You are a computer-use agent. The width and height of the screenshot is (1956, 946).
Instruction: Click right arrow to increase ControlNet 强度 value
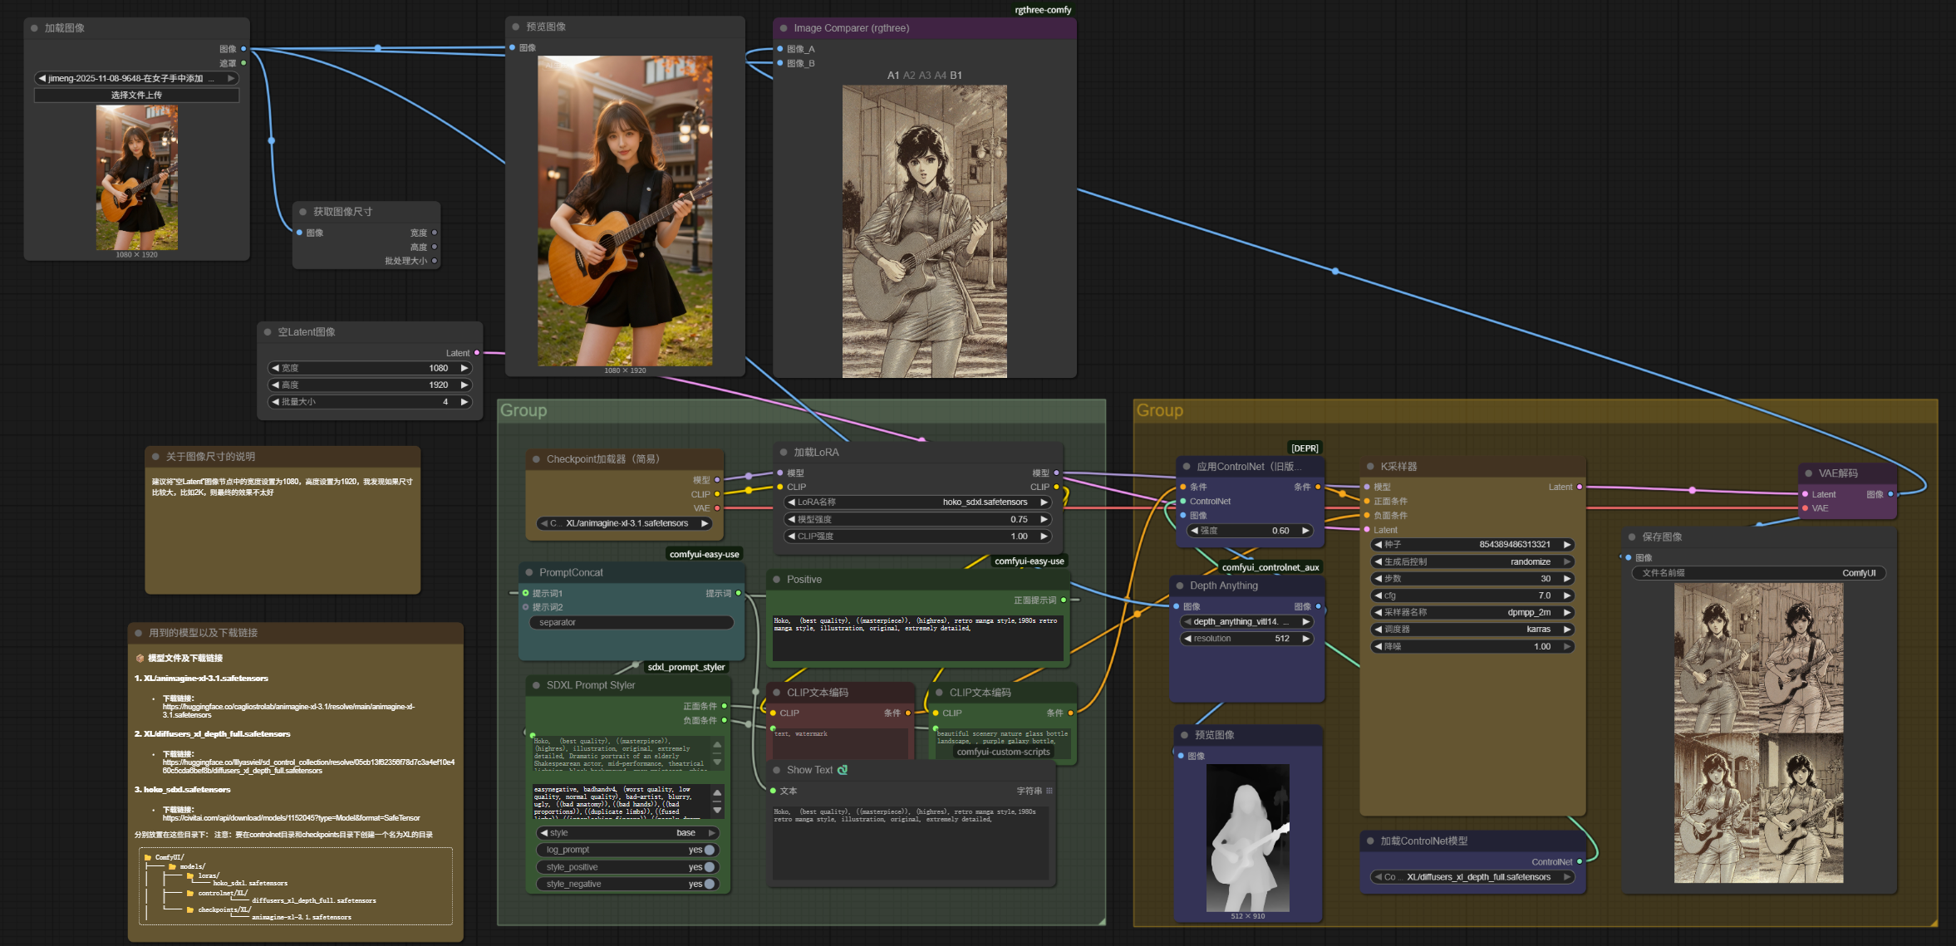(1305, 531)
